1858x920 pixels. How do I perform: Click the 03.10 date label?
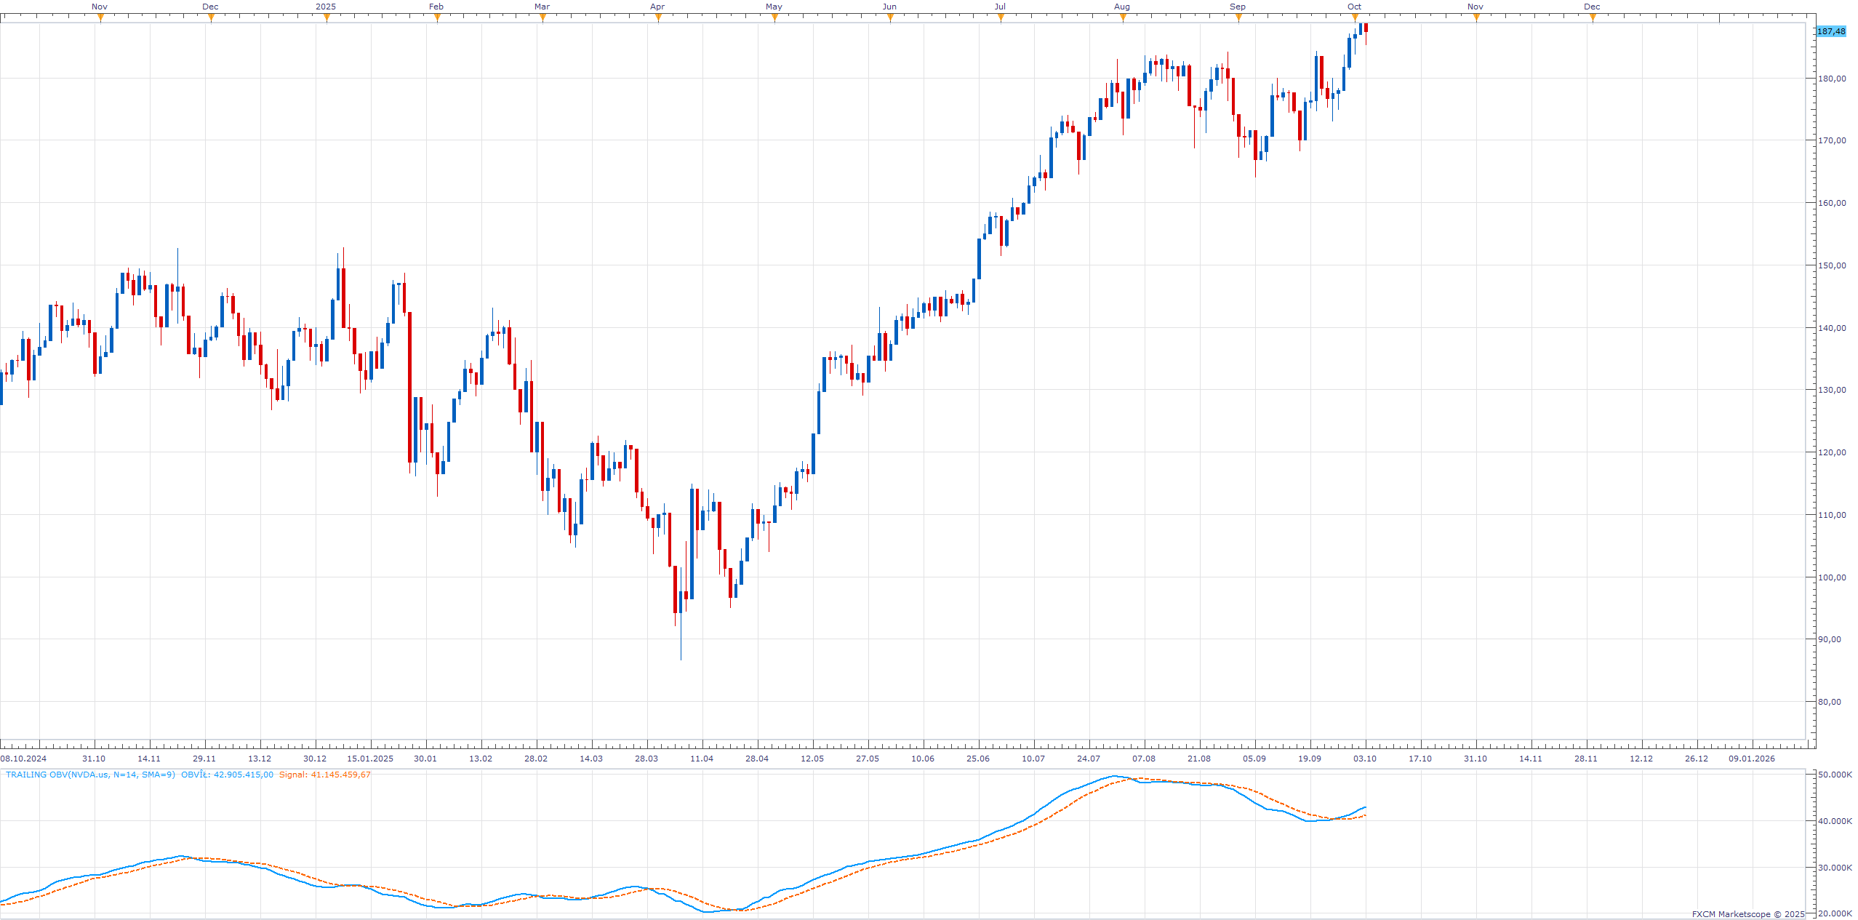1365,759
